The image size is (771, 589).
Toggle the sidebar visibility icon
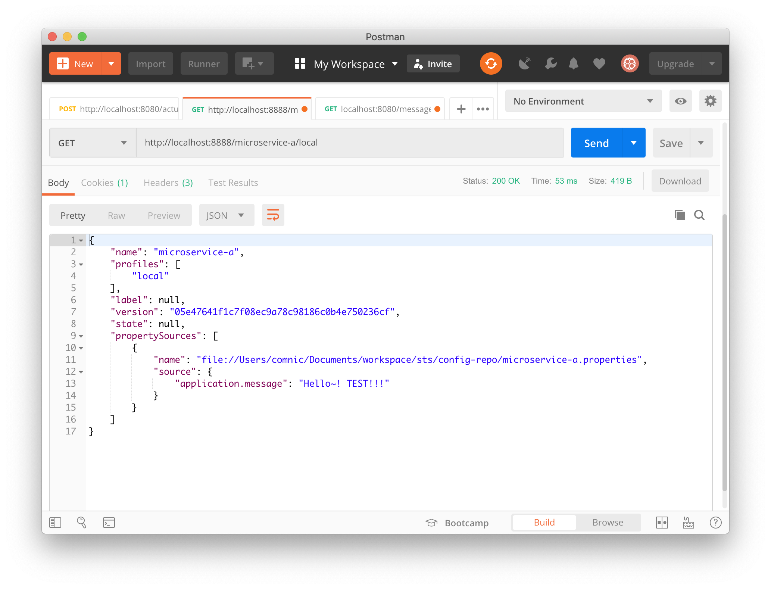55,522
